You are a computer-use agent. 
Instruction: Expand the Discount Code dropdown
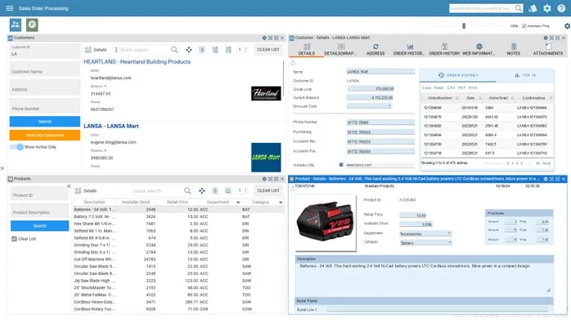(370, 105)
